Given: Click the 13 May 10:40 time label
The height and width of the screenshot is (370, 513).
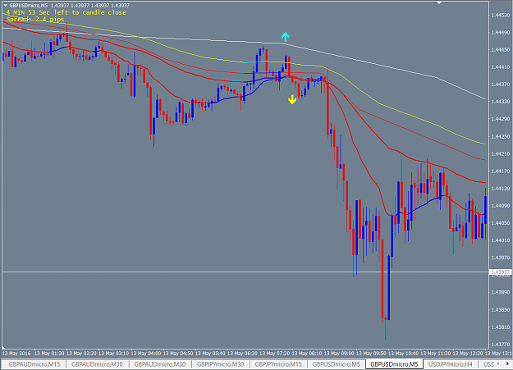Looking at the screenshot, I should (403, 354).
